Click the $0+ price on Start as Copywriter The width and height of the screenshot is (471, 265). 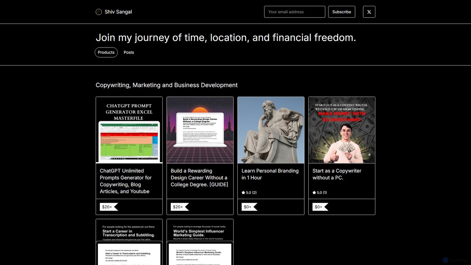pos(320,207)
